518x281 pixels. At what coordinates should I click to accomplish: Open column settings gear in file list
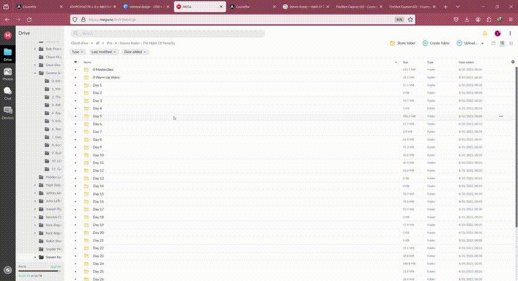(513, 62)
